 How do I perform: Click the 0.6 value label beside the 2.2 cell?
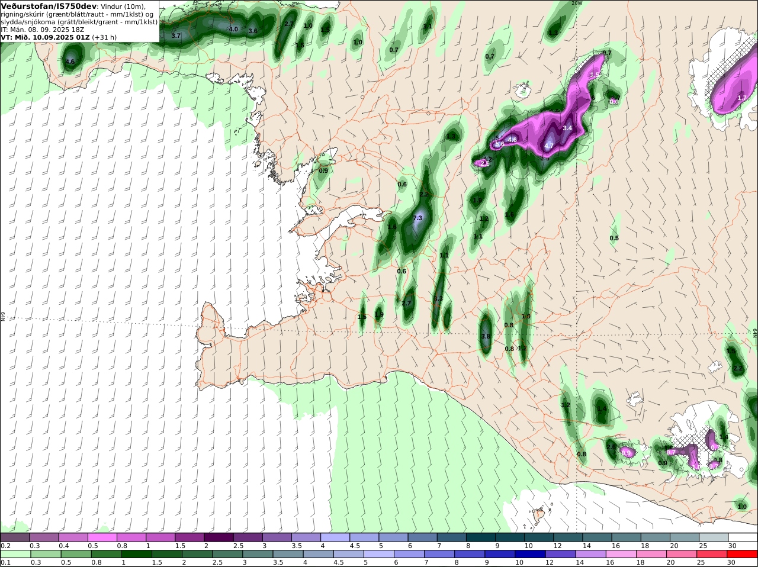coord(402,185)
